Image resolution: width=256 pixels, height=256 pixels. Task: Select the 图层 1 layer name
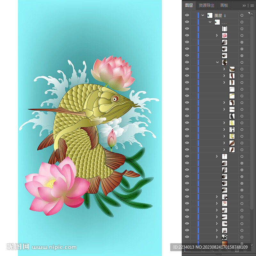click(x=220, y=15)
